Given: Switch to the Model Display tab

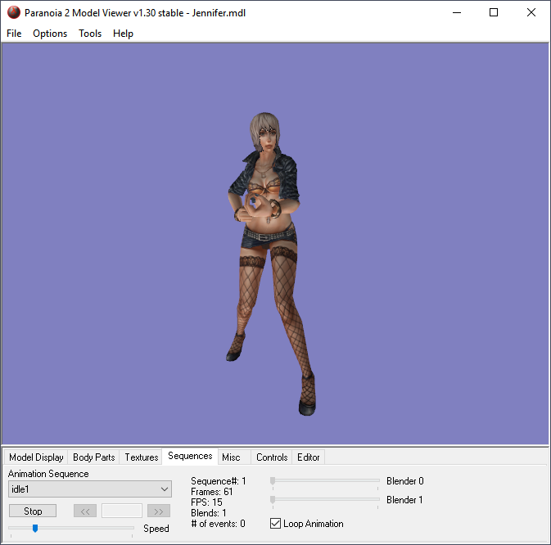Looking at the screenshot, I should pos(36,457).
